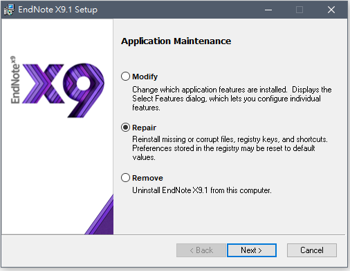Select the Modify radio button
This screenshot has width=350, height=271.
pos(125,77)
